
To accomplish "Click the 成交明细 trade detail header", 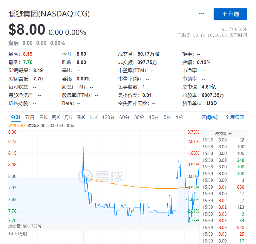I will 224,133.
